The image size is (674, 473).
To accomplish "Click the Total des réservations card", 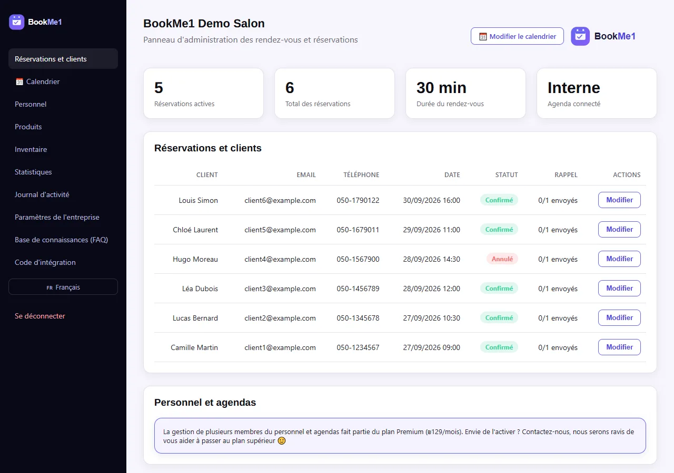I will [334, 93].
